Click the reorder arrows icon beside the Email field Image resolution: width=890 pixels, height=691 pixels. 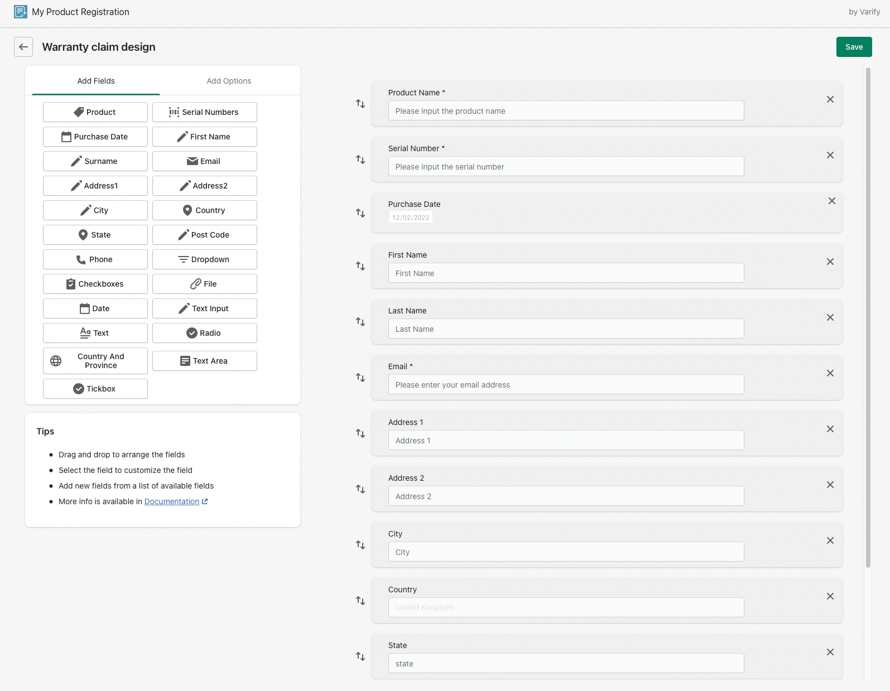360,378
